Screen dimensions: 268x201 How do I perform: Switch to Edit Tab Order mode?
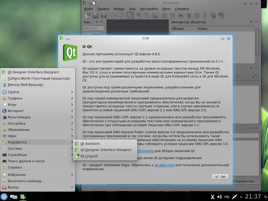click(155, 15)
